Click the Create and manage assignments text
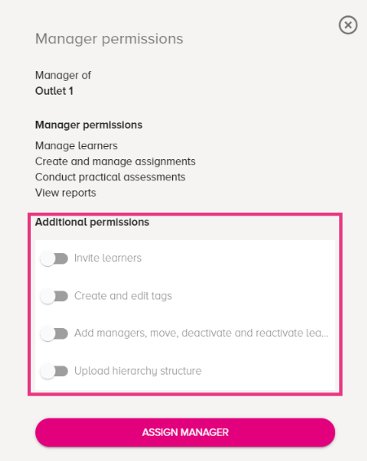This screenshot has width=367, height=461. (115, 162)
